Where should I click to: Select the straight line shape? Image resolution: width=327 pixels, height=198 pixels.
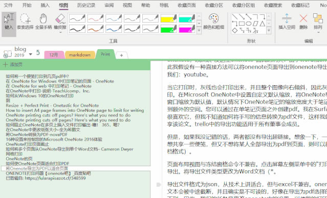point(235,17)
